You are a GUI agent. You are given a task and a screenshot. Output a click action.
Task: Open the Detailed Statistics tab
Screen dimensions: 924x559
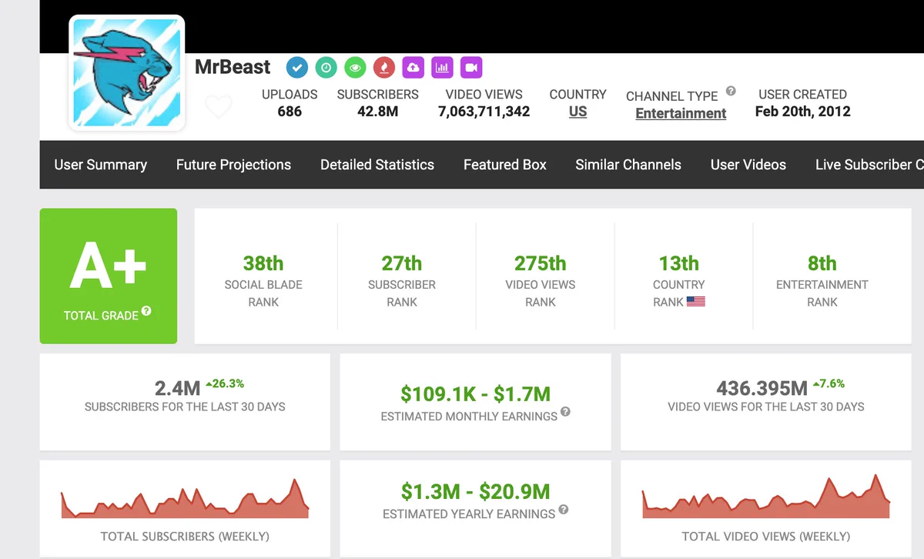point(377,165)
